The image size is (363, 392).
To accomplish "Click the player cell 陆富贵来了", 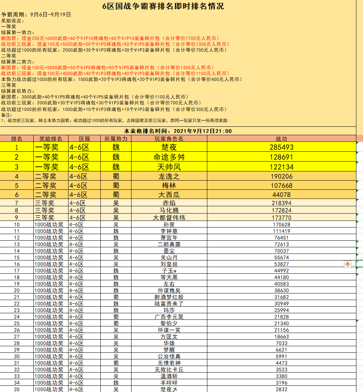I will 169,303.
